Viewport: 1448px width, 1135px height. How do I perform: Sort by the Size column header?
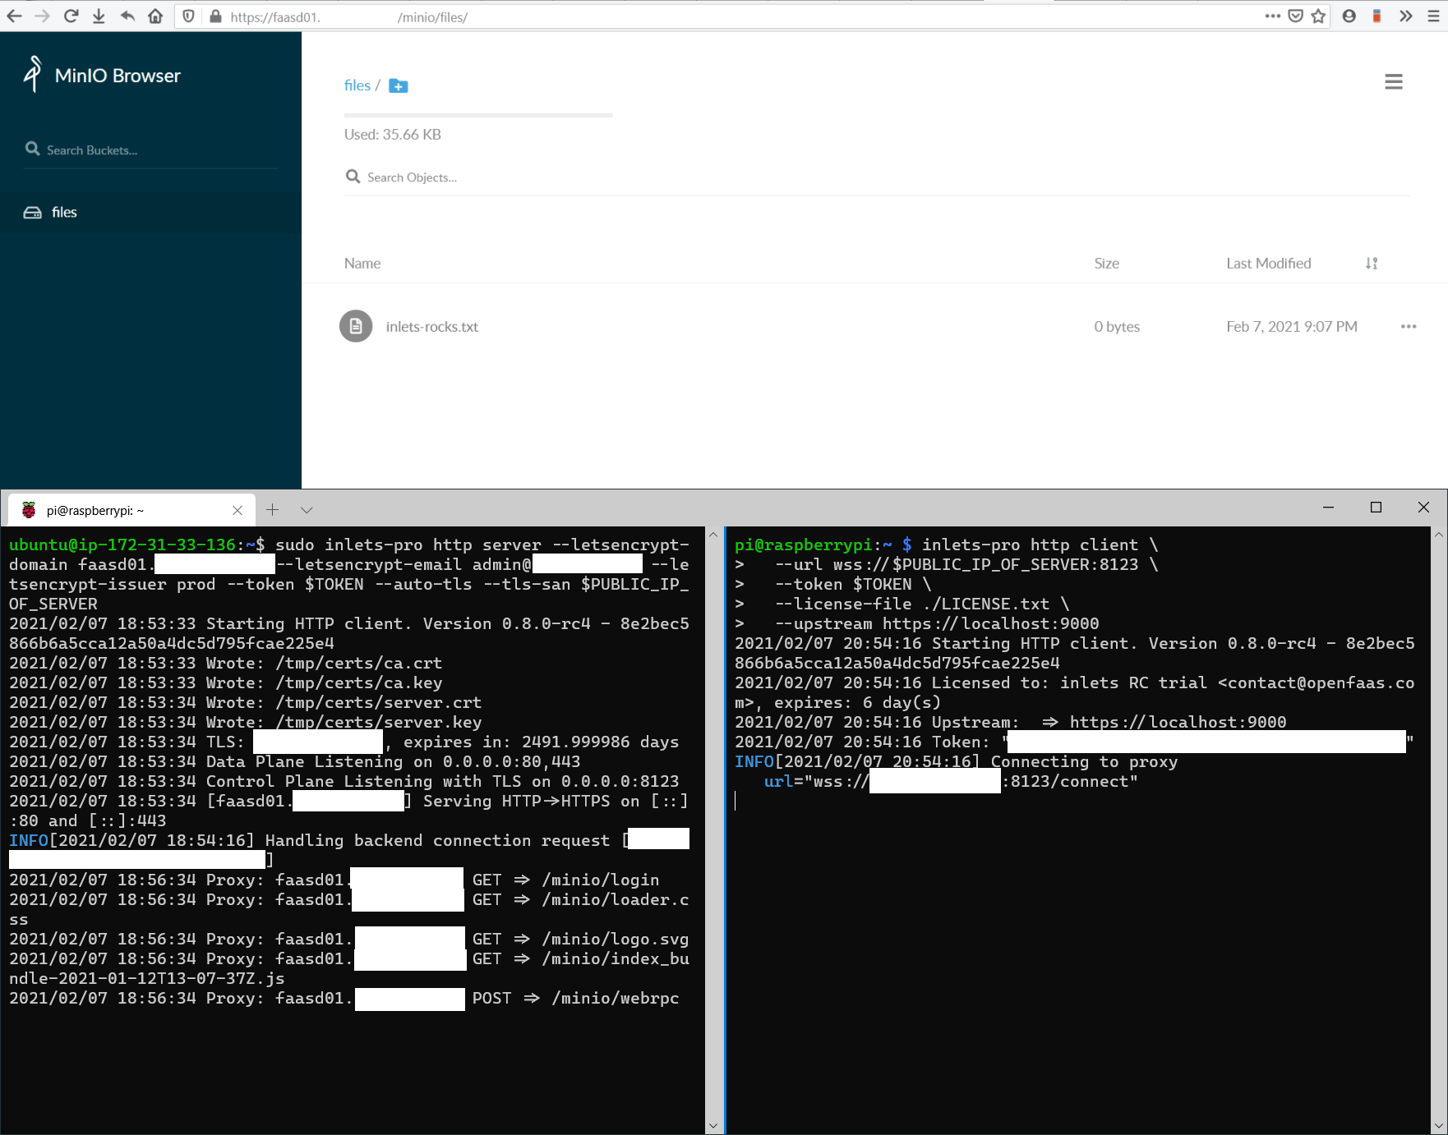click(x=1106, y=264)
